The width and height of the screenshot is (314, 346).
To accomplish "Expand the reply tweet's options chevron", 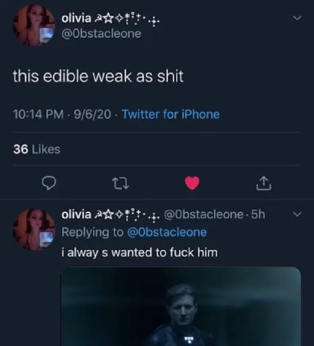I will click(x=297, y=214).
